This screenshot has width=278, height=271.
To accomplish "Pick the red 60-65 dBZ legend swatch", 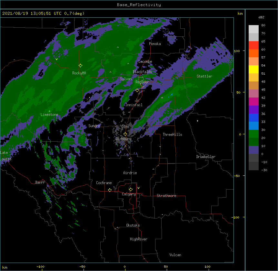I will [253, 45].
